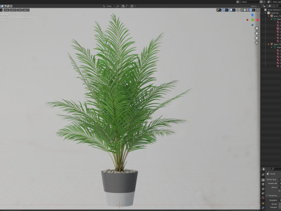Switch to solid viewport shading
Image resolution: width=281 pixels, height=211 pixels.
click(x=245, y=10)
